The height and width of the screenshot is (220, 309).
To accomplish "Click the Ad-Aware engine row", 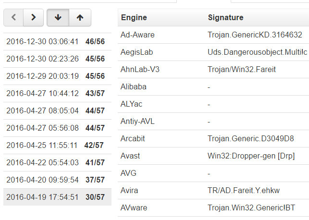I will (x=213, y=35).
